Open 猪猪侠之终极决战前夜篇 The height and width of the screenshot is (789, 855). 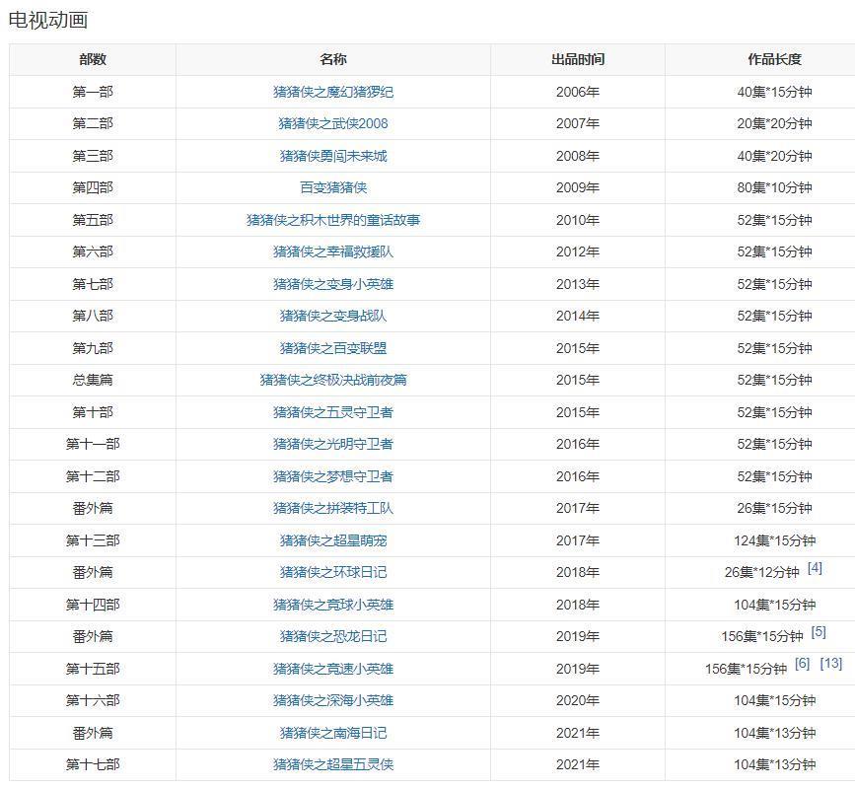coord(332,379)
